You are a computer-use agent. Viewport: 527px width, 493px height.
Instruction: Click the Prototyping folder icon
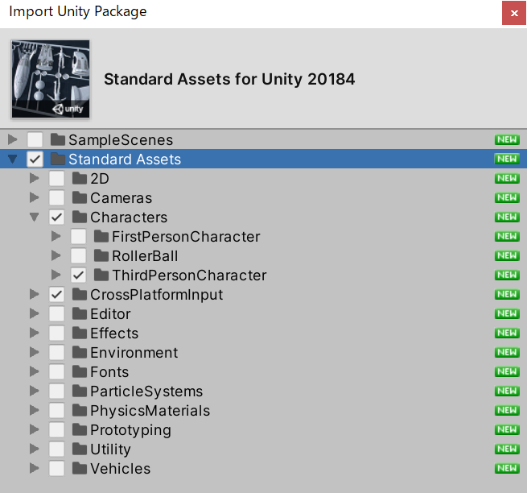click(80, 429)
